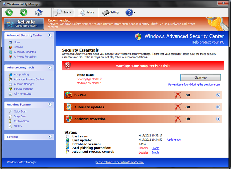Click the Service Manager icon
This screenshot has width=231, height=169.
(11, 89)
